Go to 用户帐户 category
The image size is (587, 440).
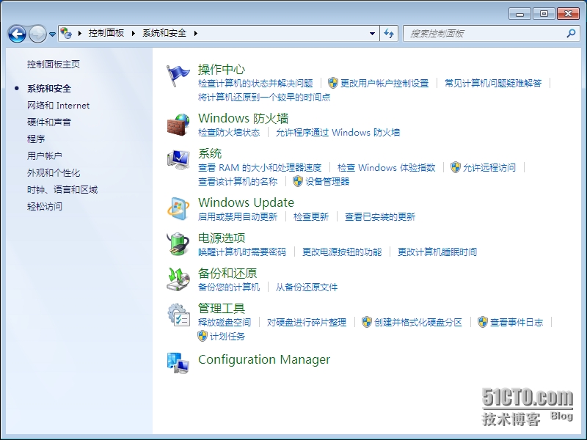coord(45,156)
